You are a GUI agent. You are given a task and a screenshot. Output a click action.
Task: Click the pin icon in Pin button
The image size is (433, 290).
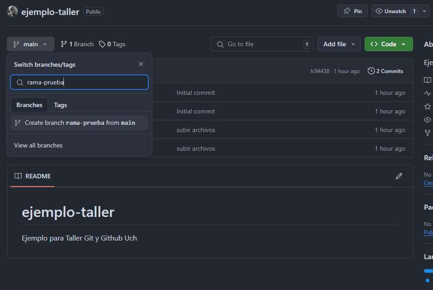point(346,11)
